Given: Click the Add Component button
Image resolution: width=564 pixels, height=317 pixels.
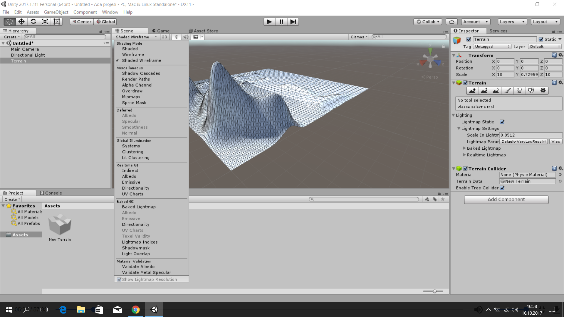Looking at the screenshot, I should pos(506,200).
